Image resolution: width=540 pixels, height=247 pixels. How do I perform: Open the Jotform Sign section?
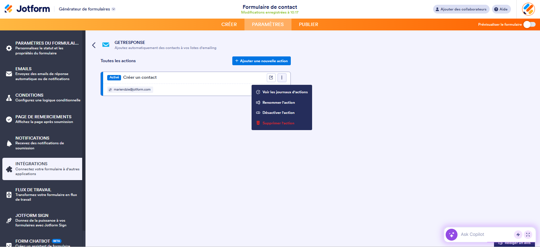[42, 220]
